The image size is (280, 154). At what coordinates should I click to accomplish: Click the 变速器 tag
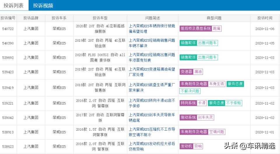point(186,72)
